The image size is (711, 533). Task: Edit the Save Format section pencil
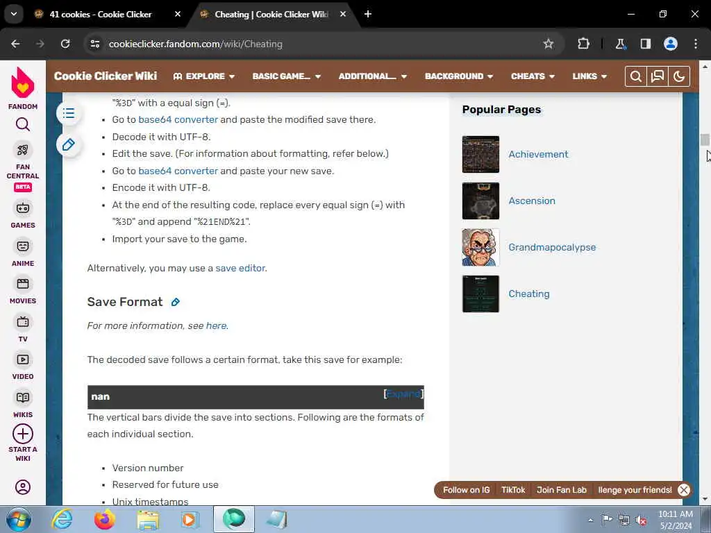(176, 302)
